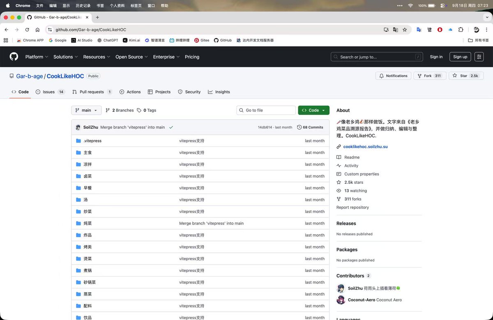This screenshot has width=493, height=320.
Task: Open the green Code dropdown
Action: point(313,110)
